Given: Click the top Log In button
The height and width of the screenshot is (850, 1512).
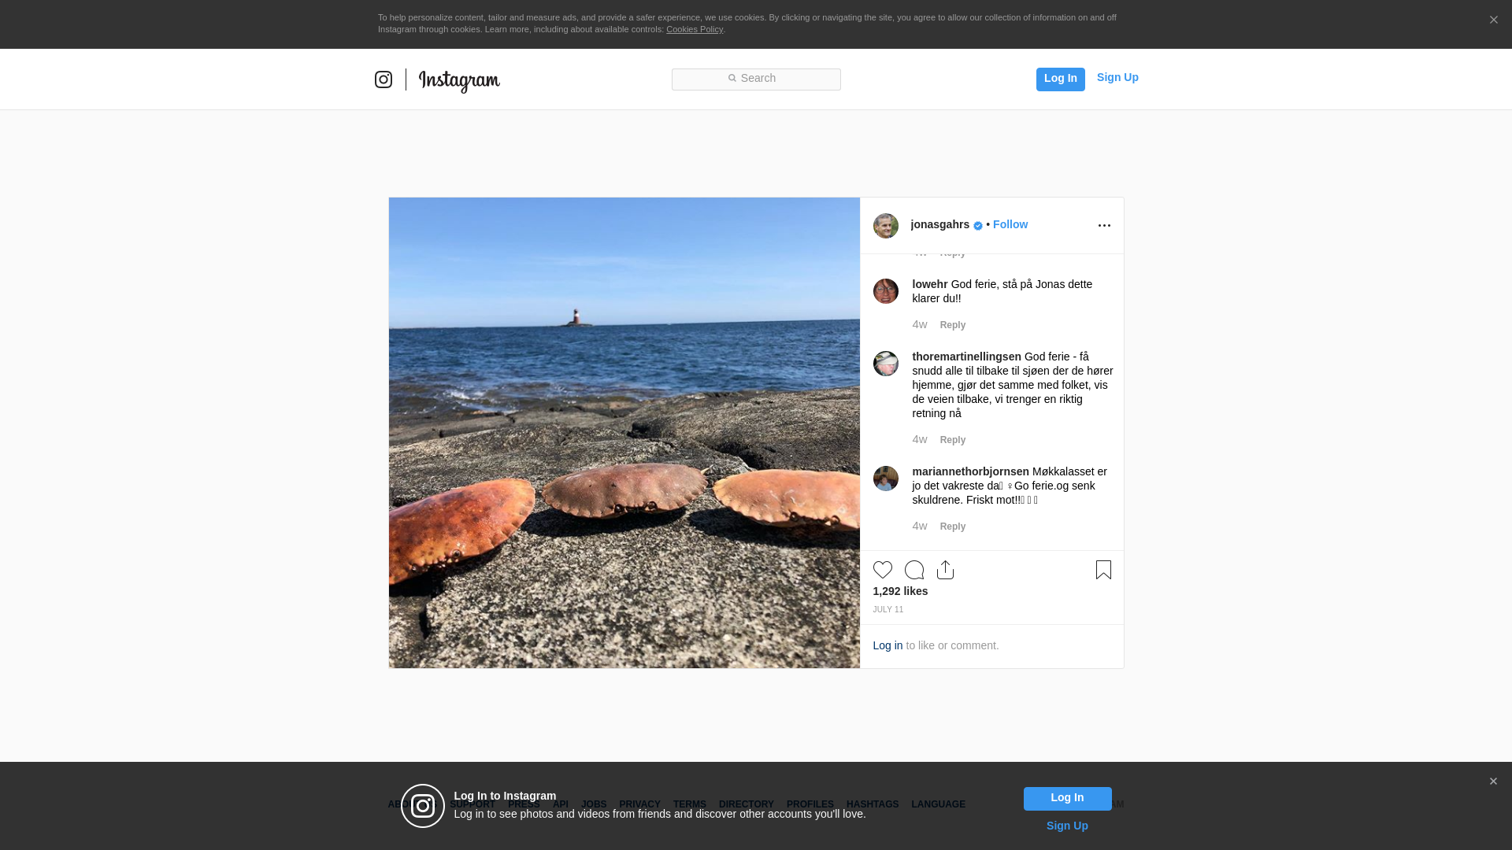Looking at the screenshot, I should 1060,79.
